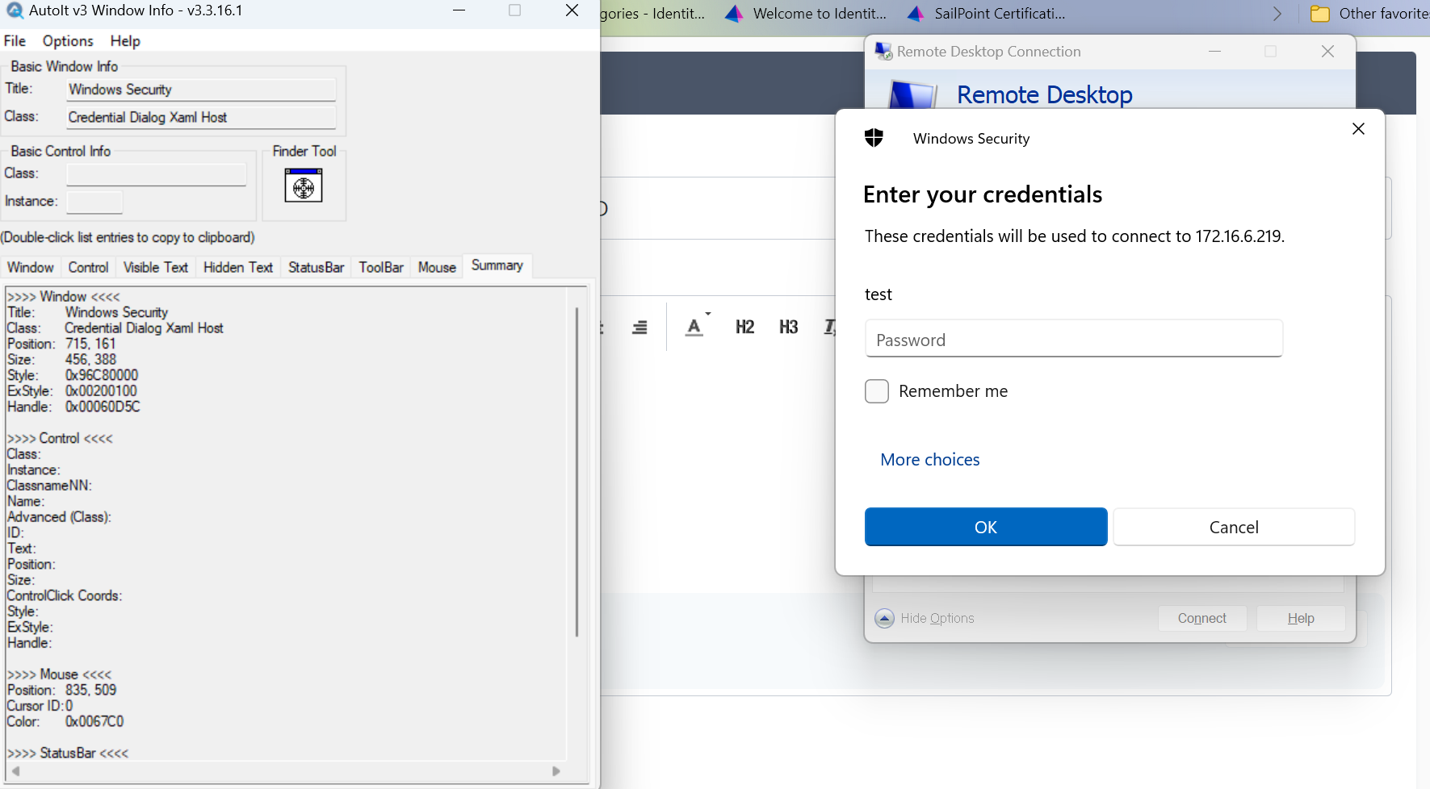Click the Windows Security shield icon

(874, 138)
